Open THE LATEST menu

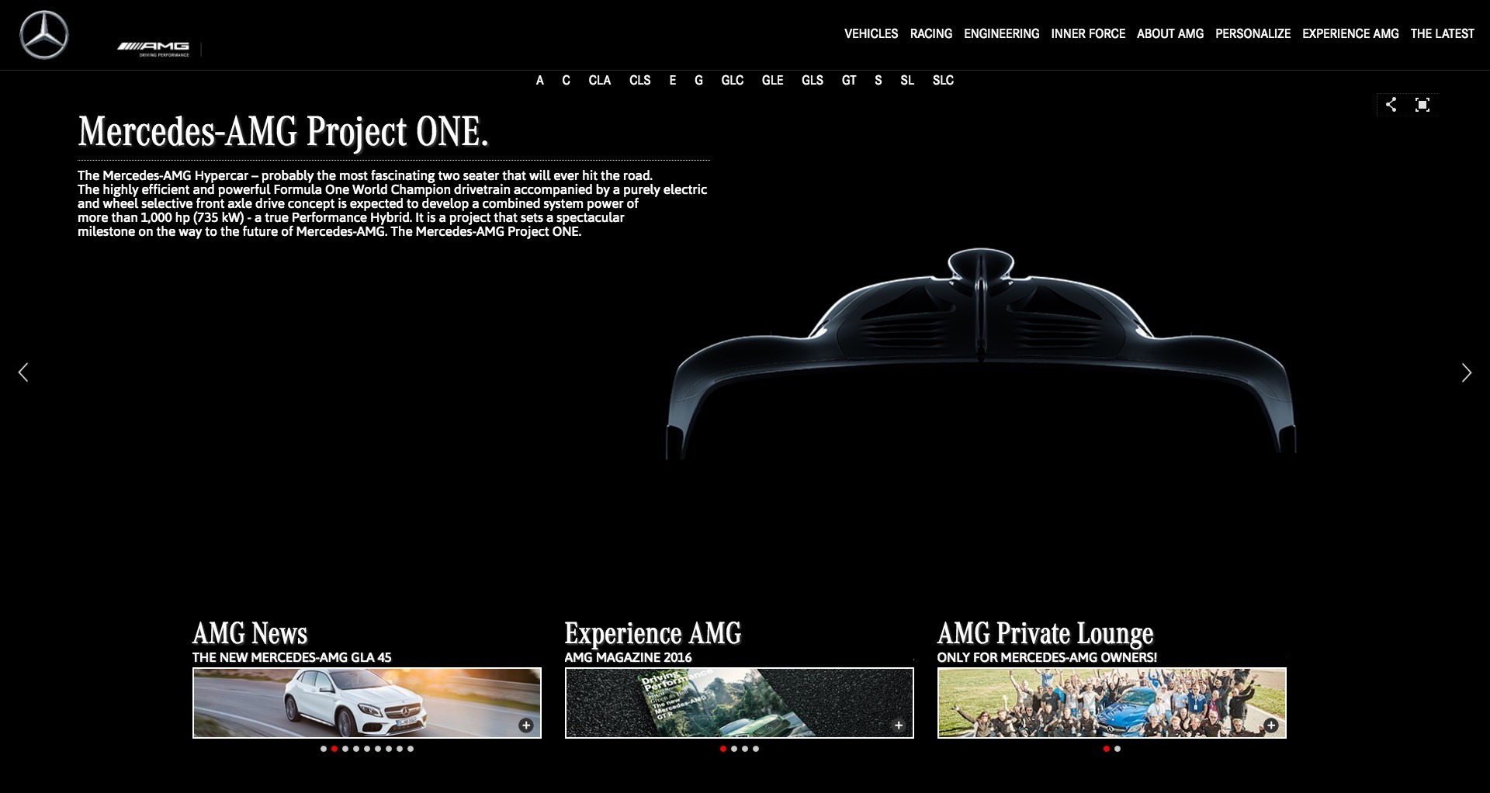click(x=1442, y=34)
